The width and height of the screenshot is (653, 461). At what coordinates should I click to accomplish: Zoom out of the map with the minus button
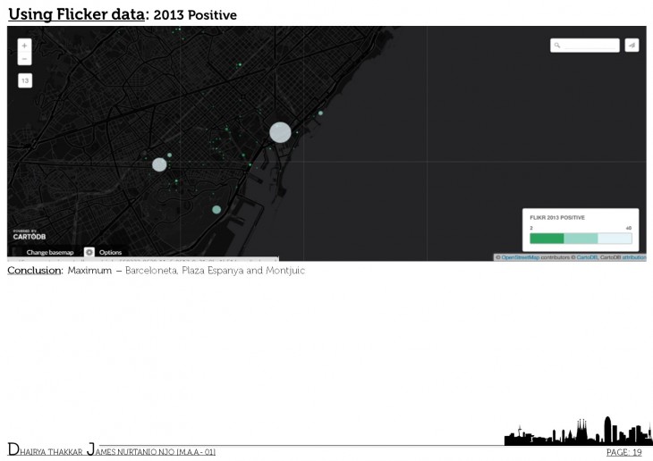point(24,59)
